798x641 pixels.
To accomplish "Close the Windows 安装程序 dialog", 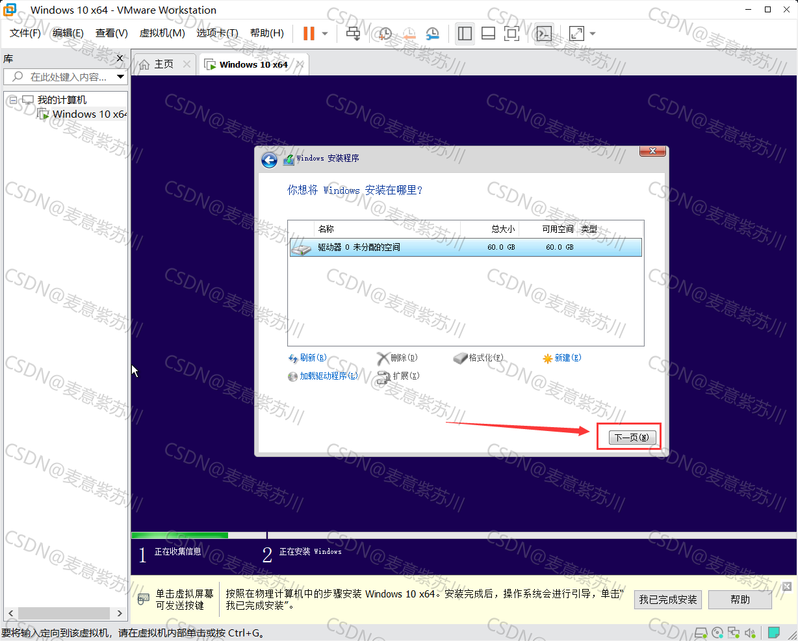I will point(652,151).
